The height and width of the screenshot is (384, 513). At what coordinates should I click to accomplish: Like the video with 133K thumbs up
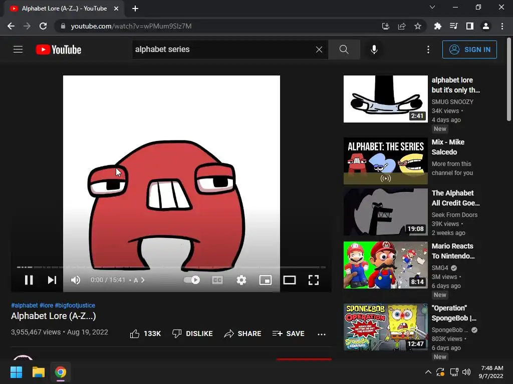pos(145,333)
